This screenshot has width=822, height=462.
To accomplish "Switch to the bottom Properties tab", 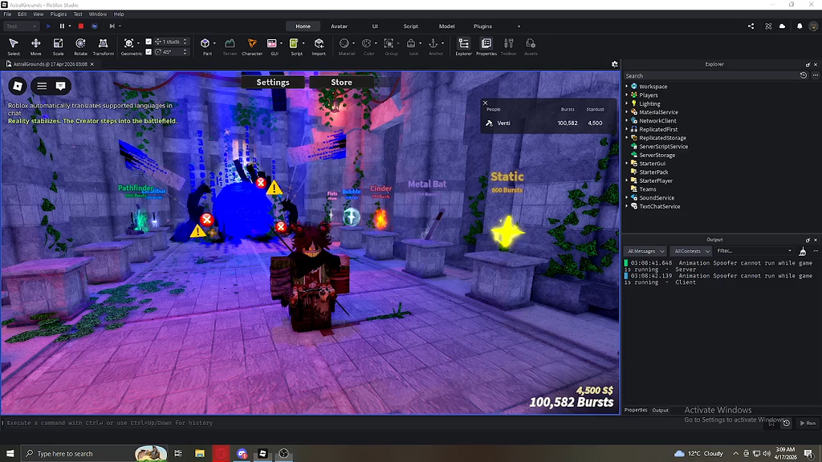I will click(636, 410).
